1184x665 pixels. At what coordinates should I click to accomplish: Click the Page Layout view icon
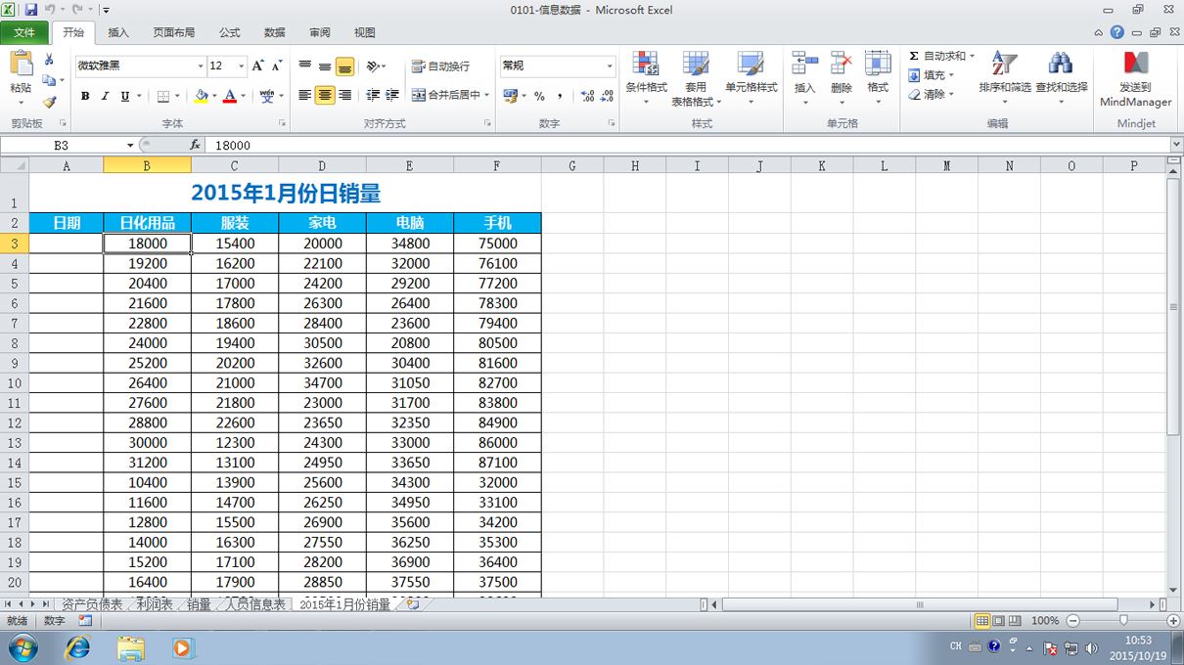click(998, 621)
